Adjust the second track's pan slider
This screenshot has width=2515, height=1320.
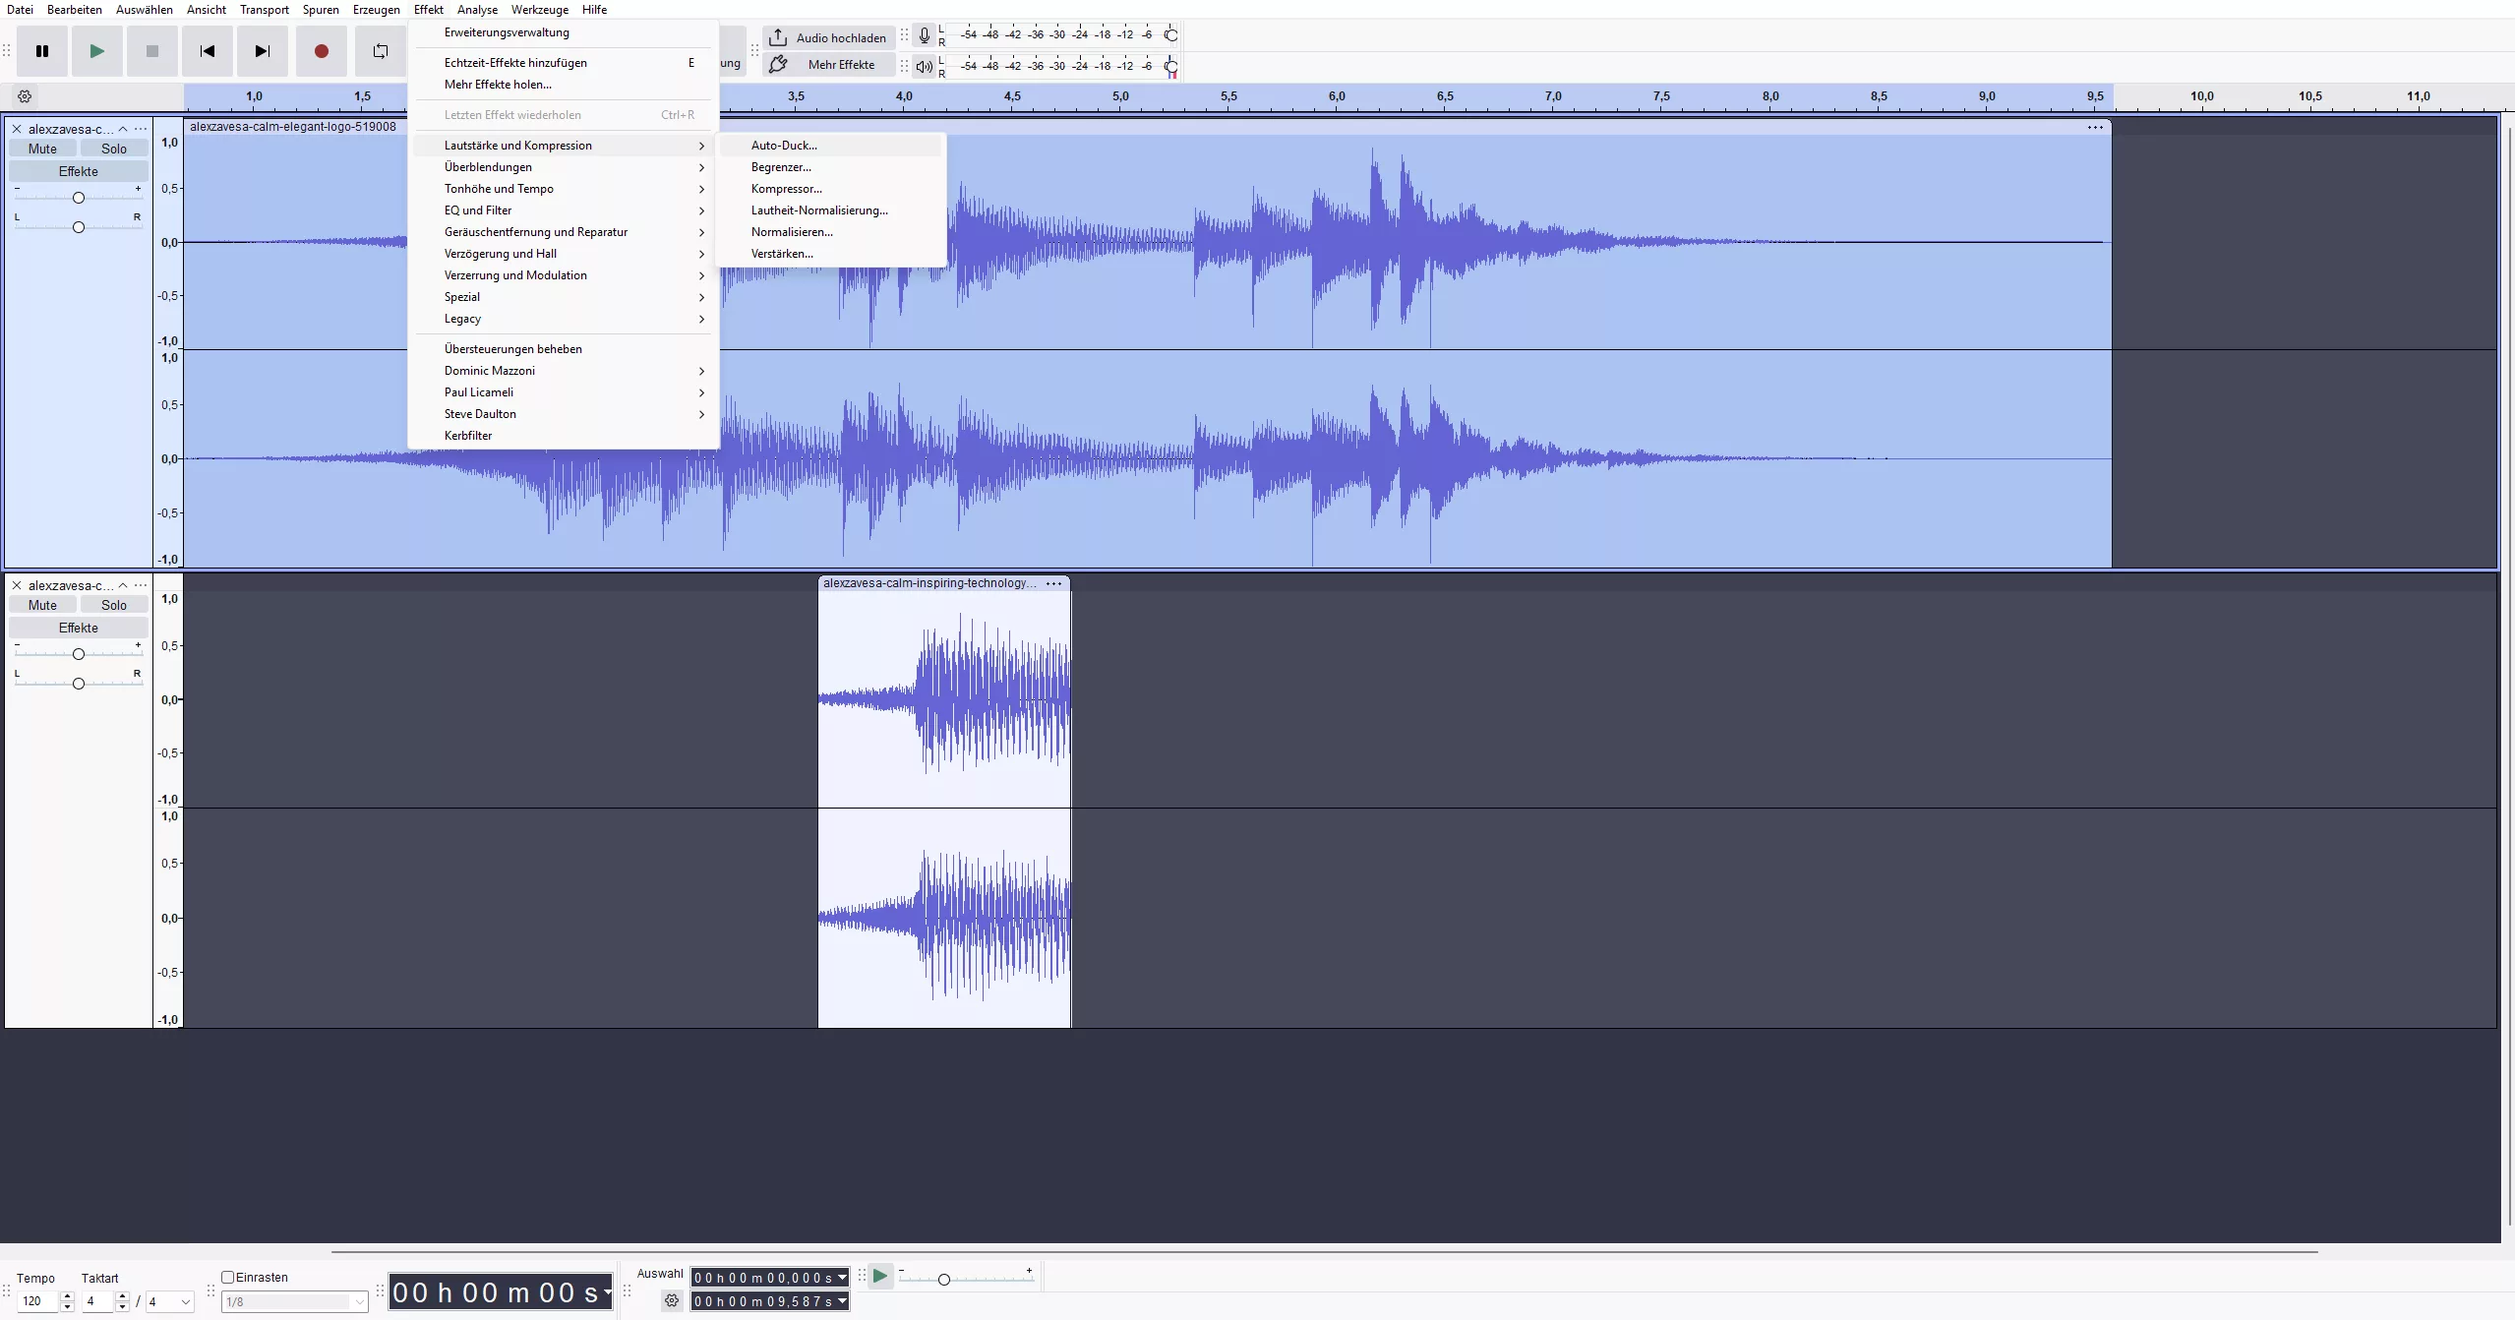[79, 684]
